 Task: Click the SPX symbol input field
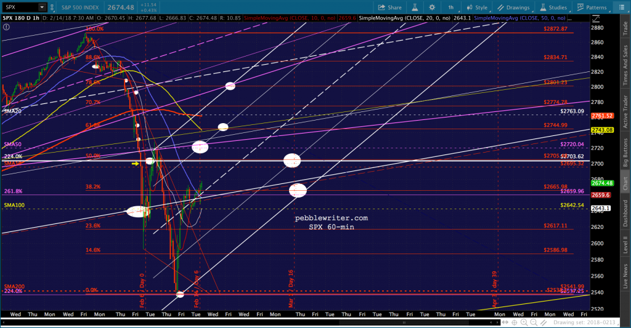click(18, 7)
